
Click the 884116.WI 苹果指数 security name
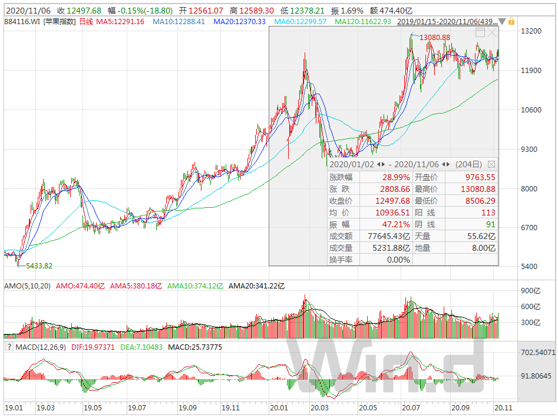[40, 22]
